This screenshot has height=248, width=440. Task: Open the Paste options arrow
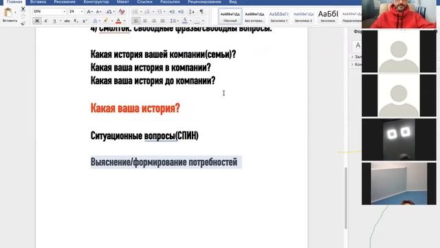pos(15,12)
